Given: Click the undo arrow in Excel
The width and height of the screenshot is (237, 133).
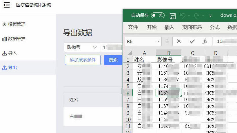Looking at the screenshot, I should coord(183,16).
